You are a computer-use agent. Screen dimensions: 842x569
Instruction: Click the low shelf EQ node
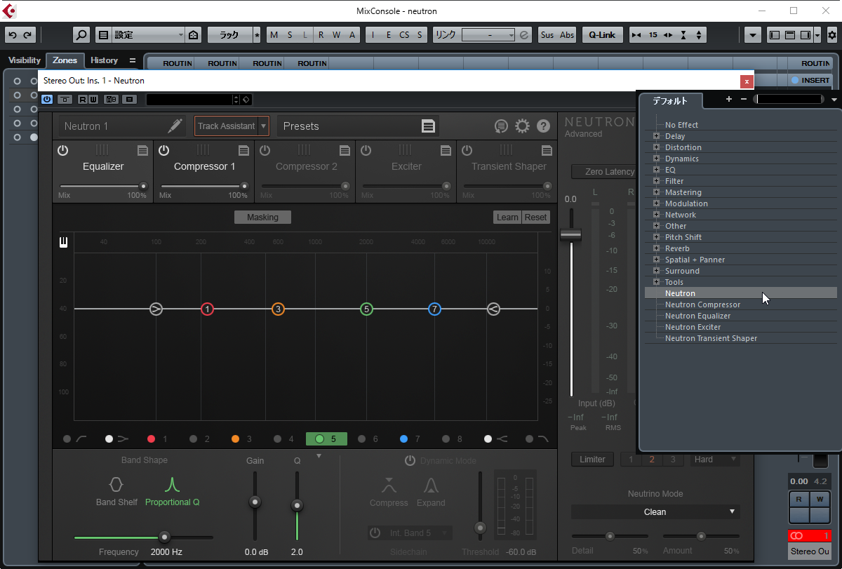pyautogui.click(x=156, y=309)
